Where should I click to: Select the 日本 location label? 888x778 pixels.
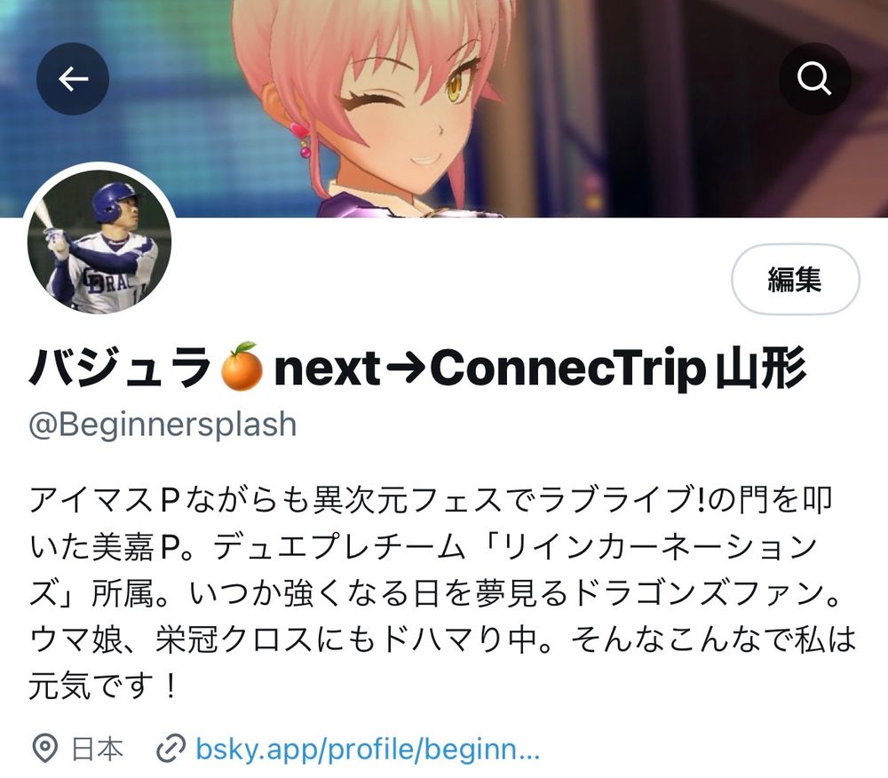98,749
